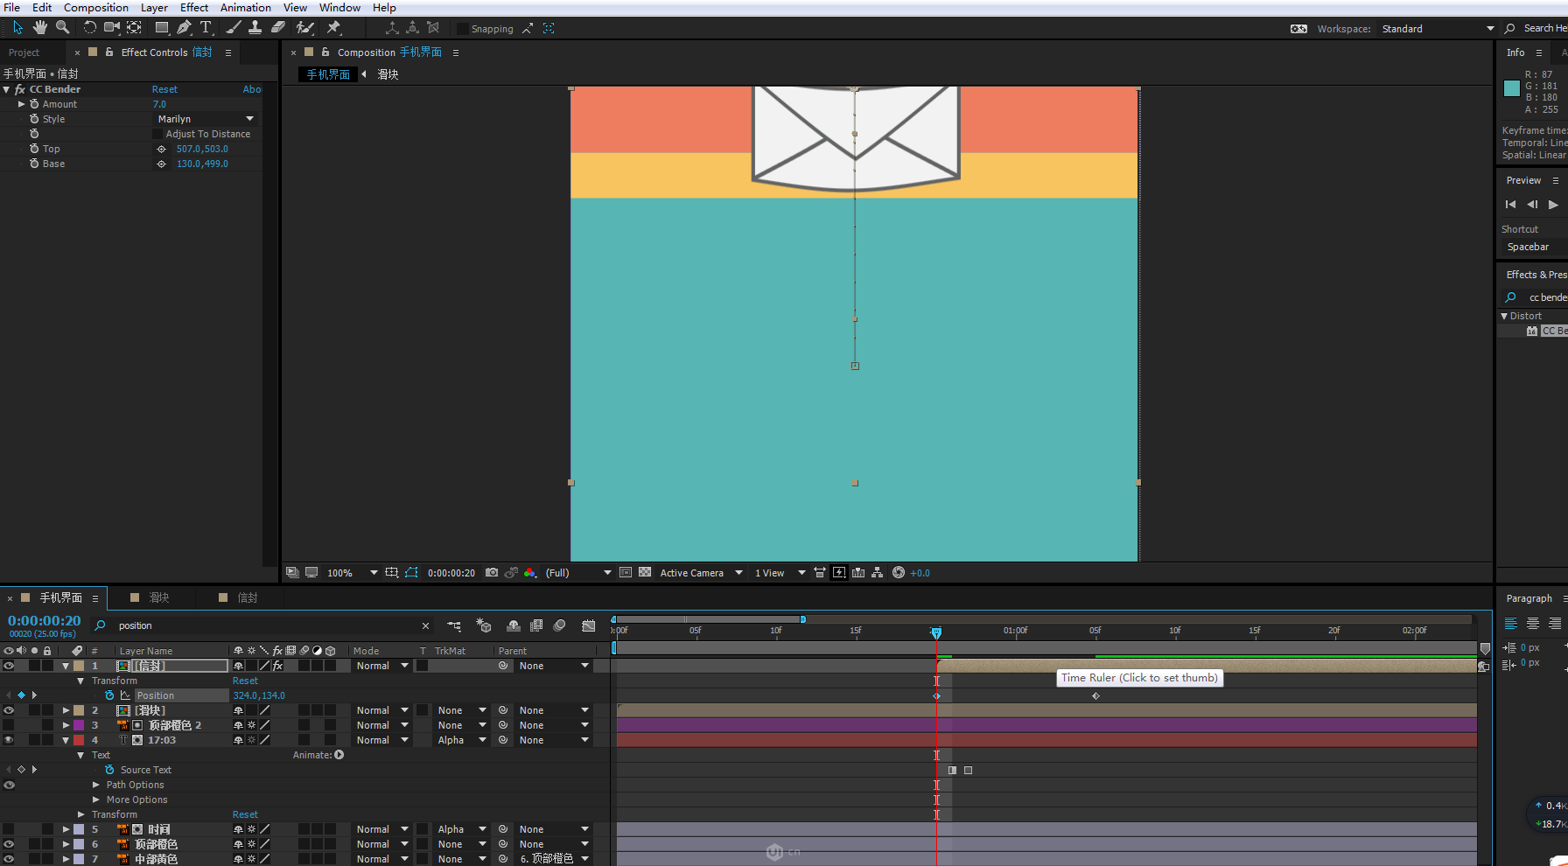Show layer 3 顶部橙色 2 via eye toggle
The image size is (1568, 866).
9,725
